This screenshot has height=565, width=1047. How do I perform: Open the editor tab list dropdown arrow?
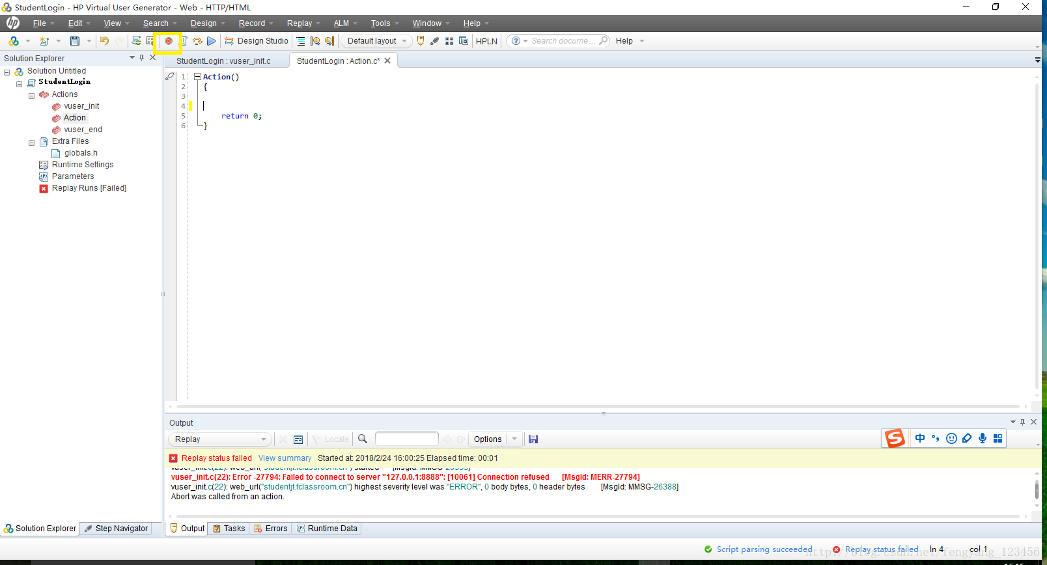tap(1038, 60)
